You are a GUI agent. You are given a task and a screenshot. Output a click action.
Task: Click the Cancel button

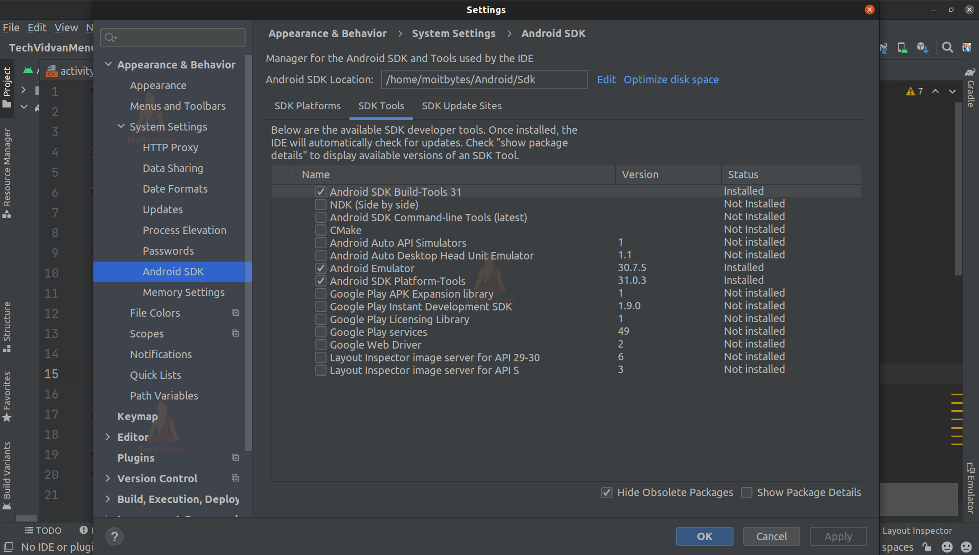coord(772,536)
